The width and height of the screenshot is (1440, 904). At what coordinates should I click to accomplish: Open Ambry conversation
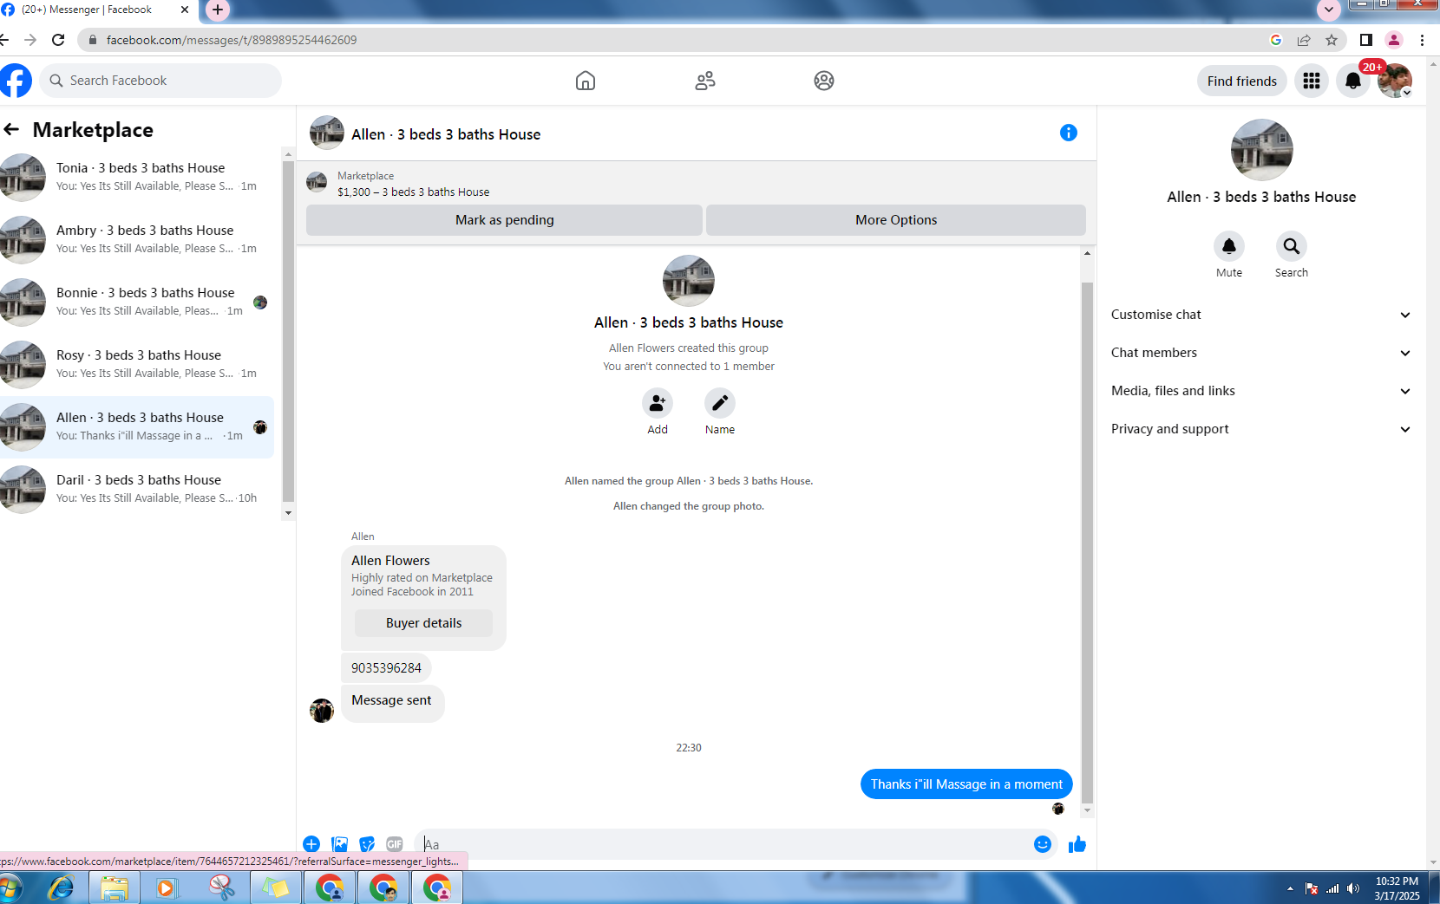pos(137,239)
